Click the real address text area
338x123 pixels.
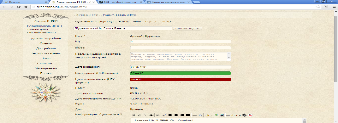pyautogui.click(x=181, y=57)
